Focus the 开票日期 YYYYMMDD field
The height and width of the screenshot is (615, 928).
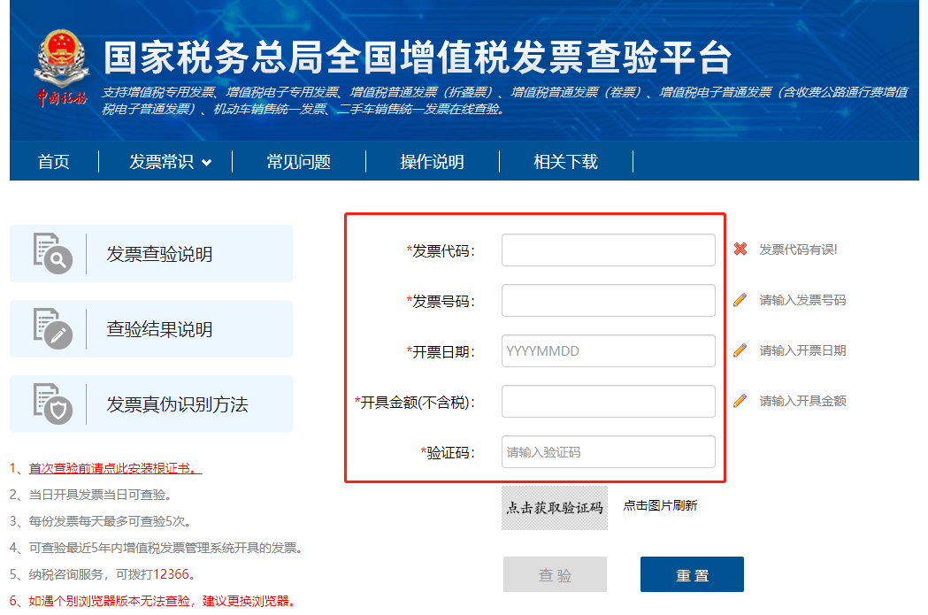click(x=609, y=351)
